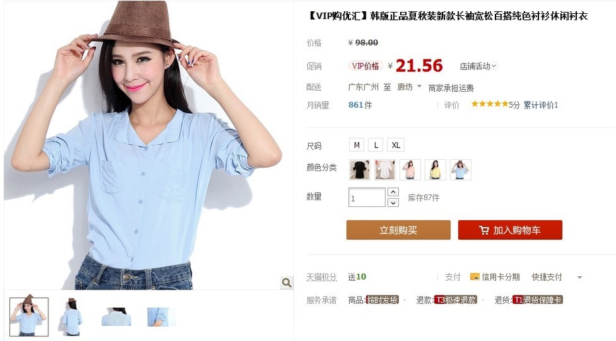
Task: Click the 加入购物车 add to cart button
Action: pyautogui.click(x=510, y=230)
